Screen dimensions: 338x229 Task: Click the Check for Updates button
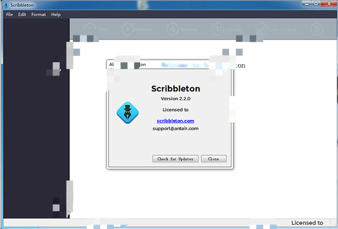[x=175, y=158]
